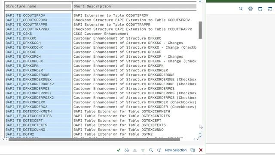275x155 pixels.
Task: Click the generate shortcut window icon
Action: [x=270, y=9]
